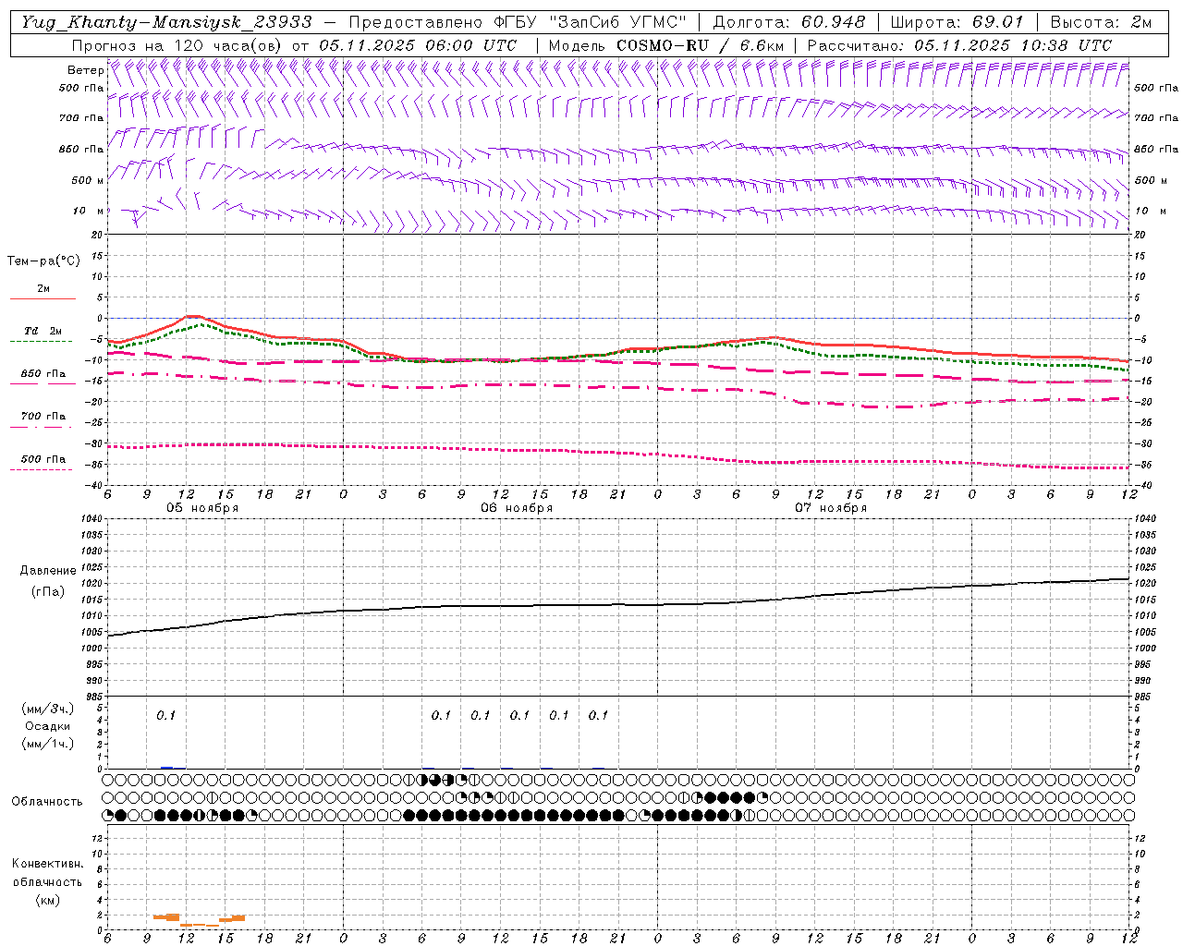Click the Высота: 2м header field

coord(1100,22)
